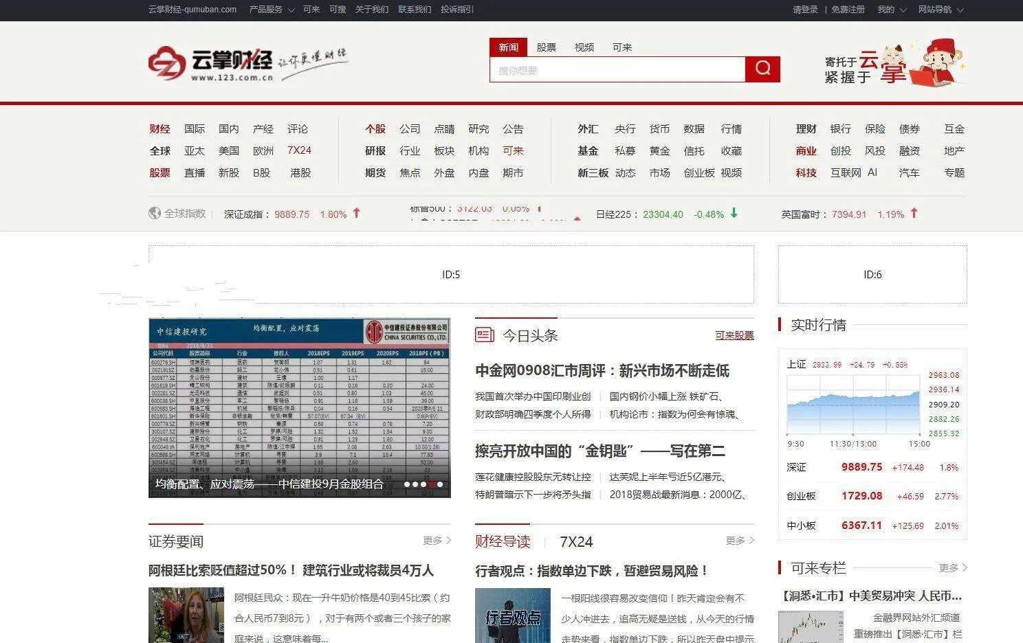Click the red up arrow next to 英国富时
This screenshot has width=1023, height=643.
click(914, 213)
